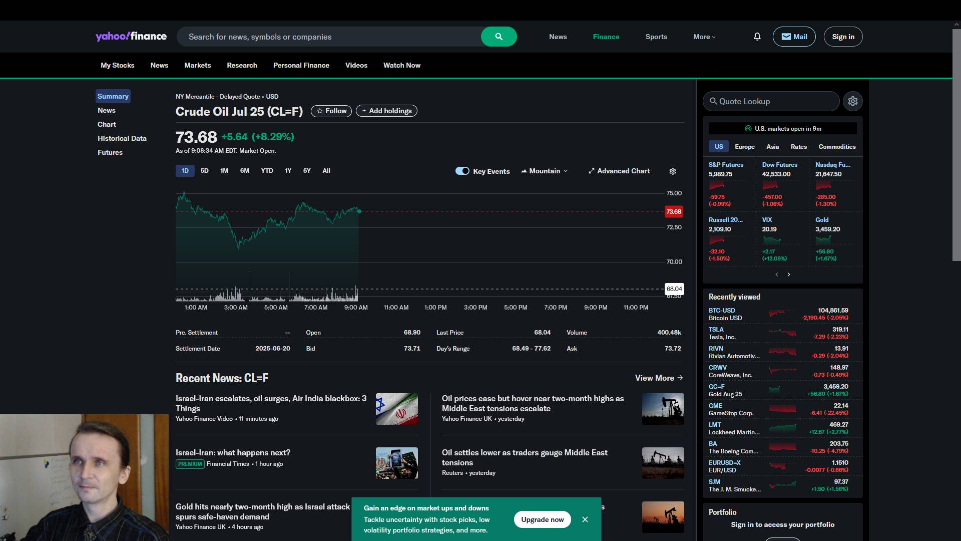Screen dimensions: 961x541
Task: Close the upgrade promotion banner
Action: [585, 519]
